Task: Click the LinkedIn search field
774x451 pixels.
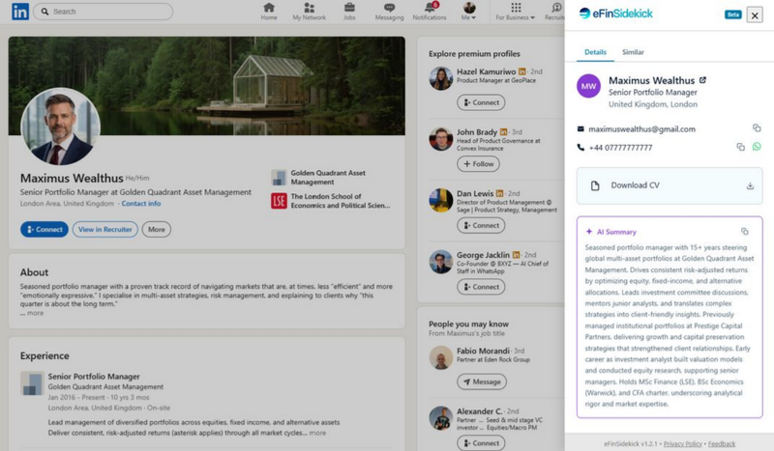Action: [104, 12]
